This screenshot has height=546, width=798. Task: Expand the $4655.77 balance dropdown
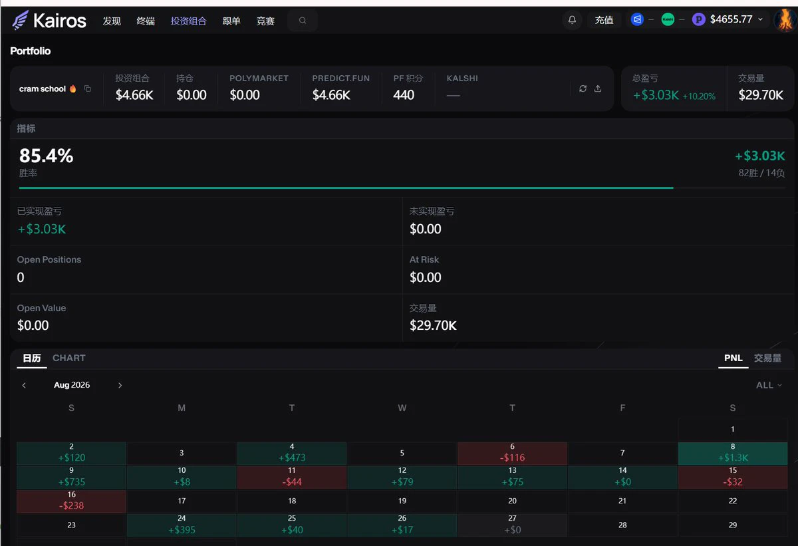(x=736, y=20)
